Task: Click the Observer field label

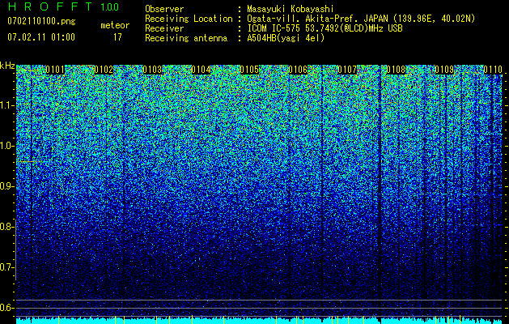Action: (x=164, y=9)
